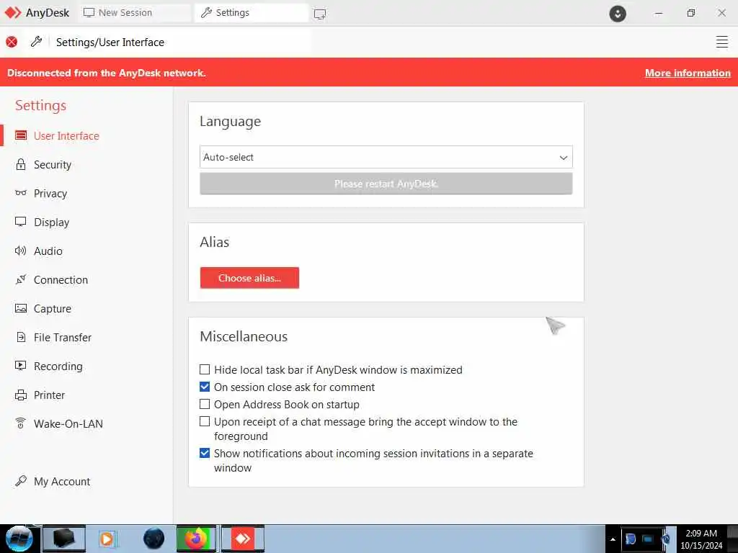Click the black box taskbar icon
The width and height of the screenshot is (738, 553).
tap(64, 539)
